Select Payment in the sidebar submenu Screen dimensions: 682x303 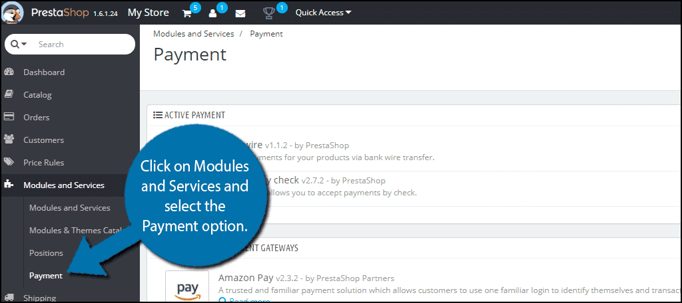46,275
